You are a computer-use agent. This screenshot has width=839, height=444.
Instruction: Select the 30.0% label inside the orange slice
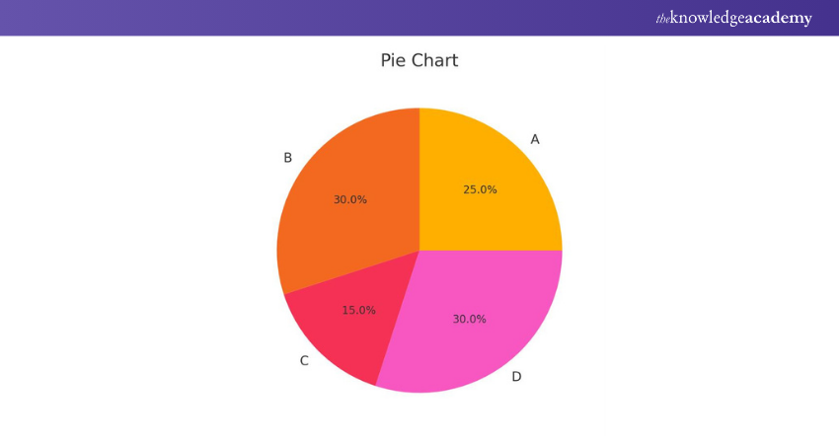pyautogui.click(x=349, y=199)
